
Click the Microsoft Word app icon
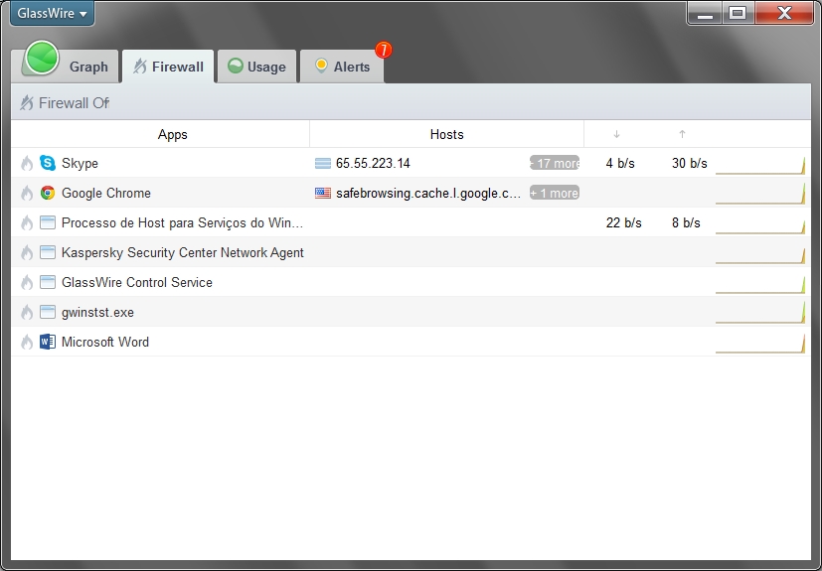[x=48, y=342]
